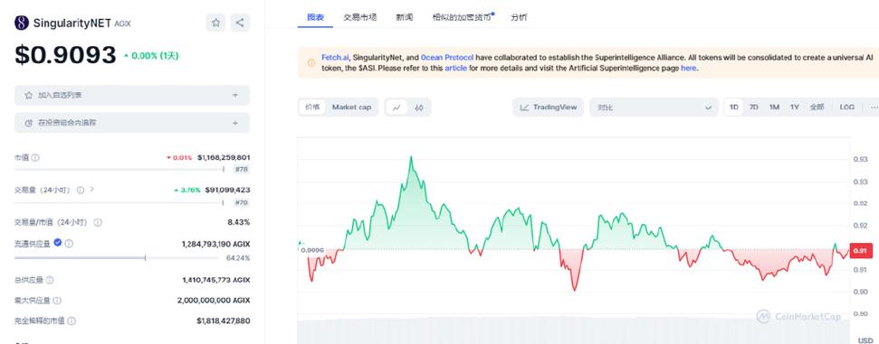
Task: Open the chart more-options ellipsis
Action: tap(874, 107)
